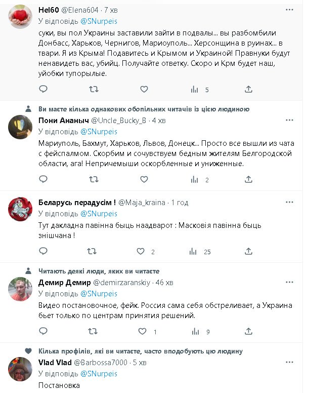Like the Hel60 tweet
The width and height of the screenshot is (309, 393).
coord(144,89)
